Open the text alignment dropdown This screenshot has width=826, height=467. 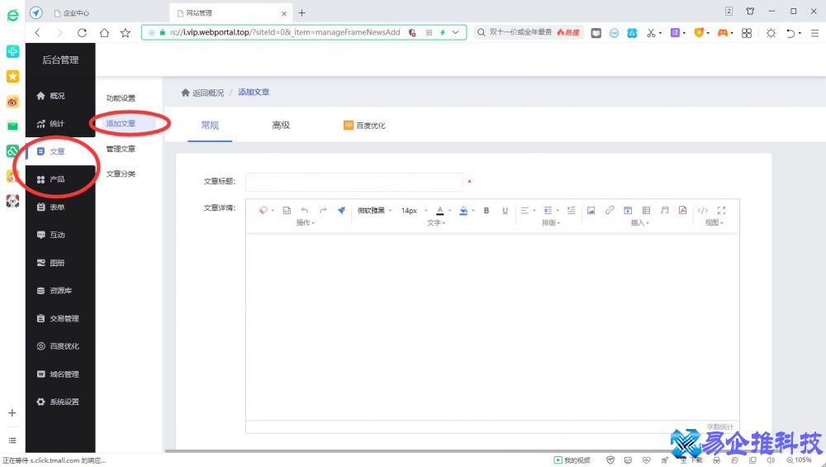tap(528, 210)
